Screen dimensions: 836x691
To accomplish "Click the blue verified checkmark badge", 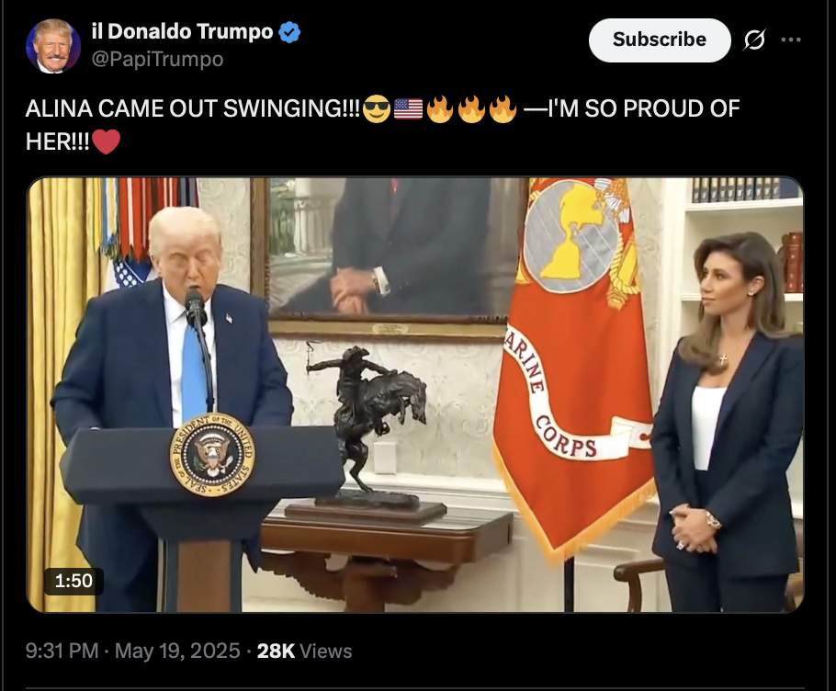I will tap(289, 32).
